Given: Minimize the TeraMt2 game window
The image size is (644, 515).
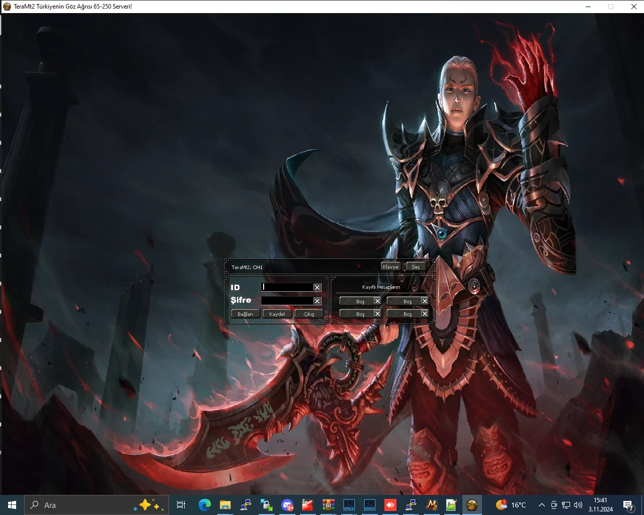Looking at the screenshot, I should coord(589,7).
